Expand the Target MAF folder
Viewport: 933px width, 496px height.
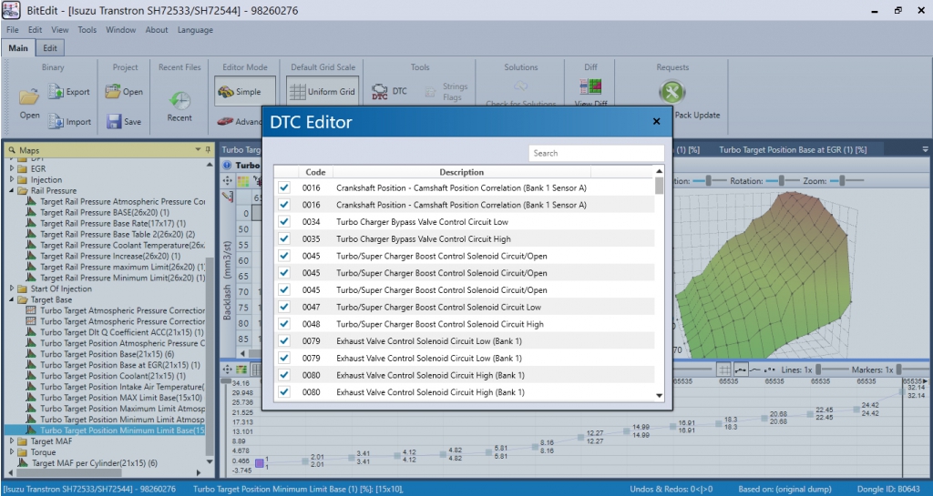12,441
